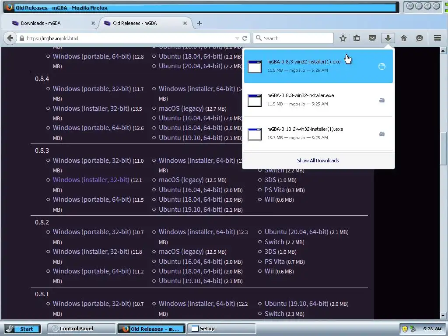Switch to Control Panel taskbar item
448x336 pixels.
click(x=81, y=329)
